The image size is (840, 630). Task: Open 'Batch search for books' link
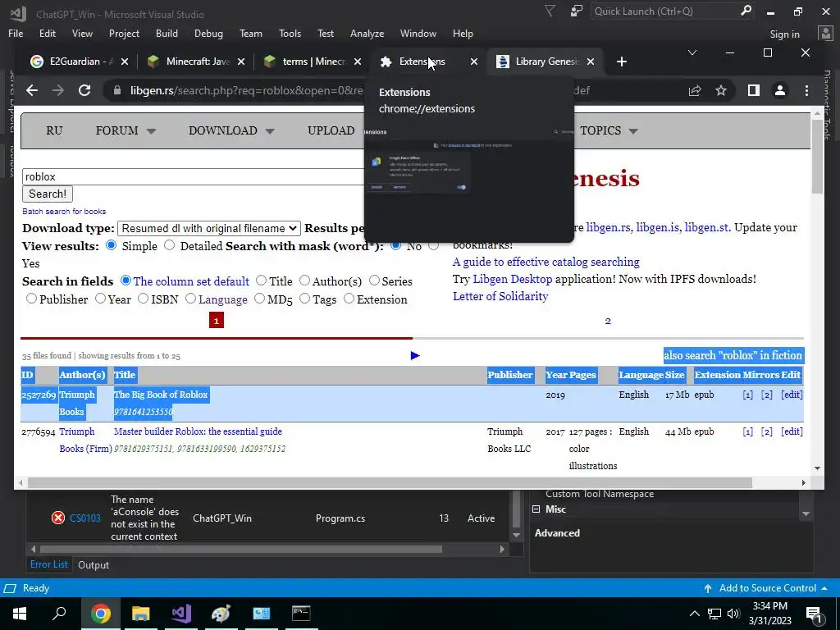point(64,211)
